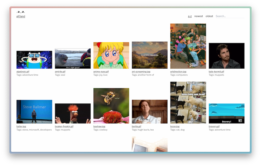
Task: Click the beaker-freakin.gif filename link
Action: (64, 126)
